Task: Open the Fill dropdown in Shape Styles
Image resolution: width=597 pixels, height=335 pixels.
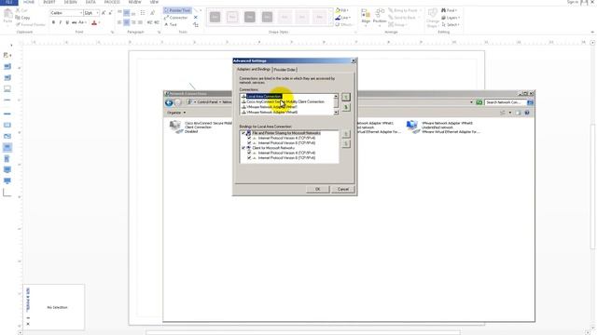Action: pyautogui.click(x=342, y=10)
